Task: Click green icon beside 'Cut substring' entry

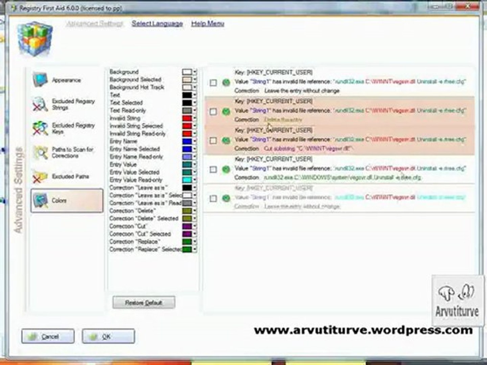Action: tap(226, 140)
